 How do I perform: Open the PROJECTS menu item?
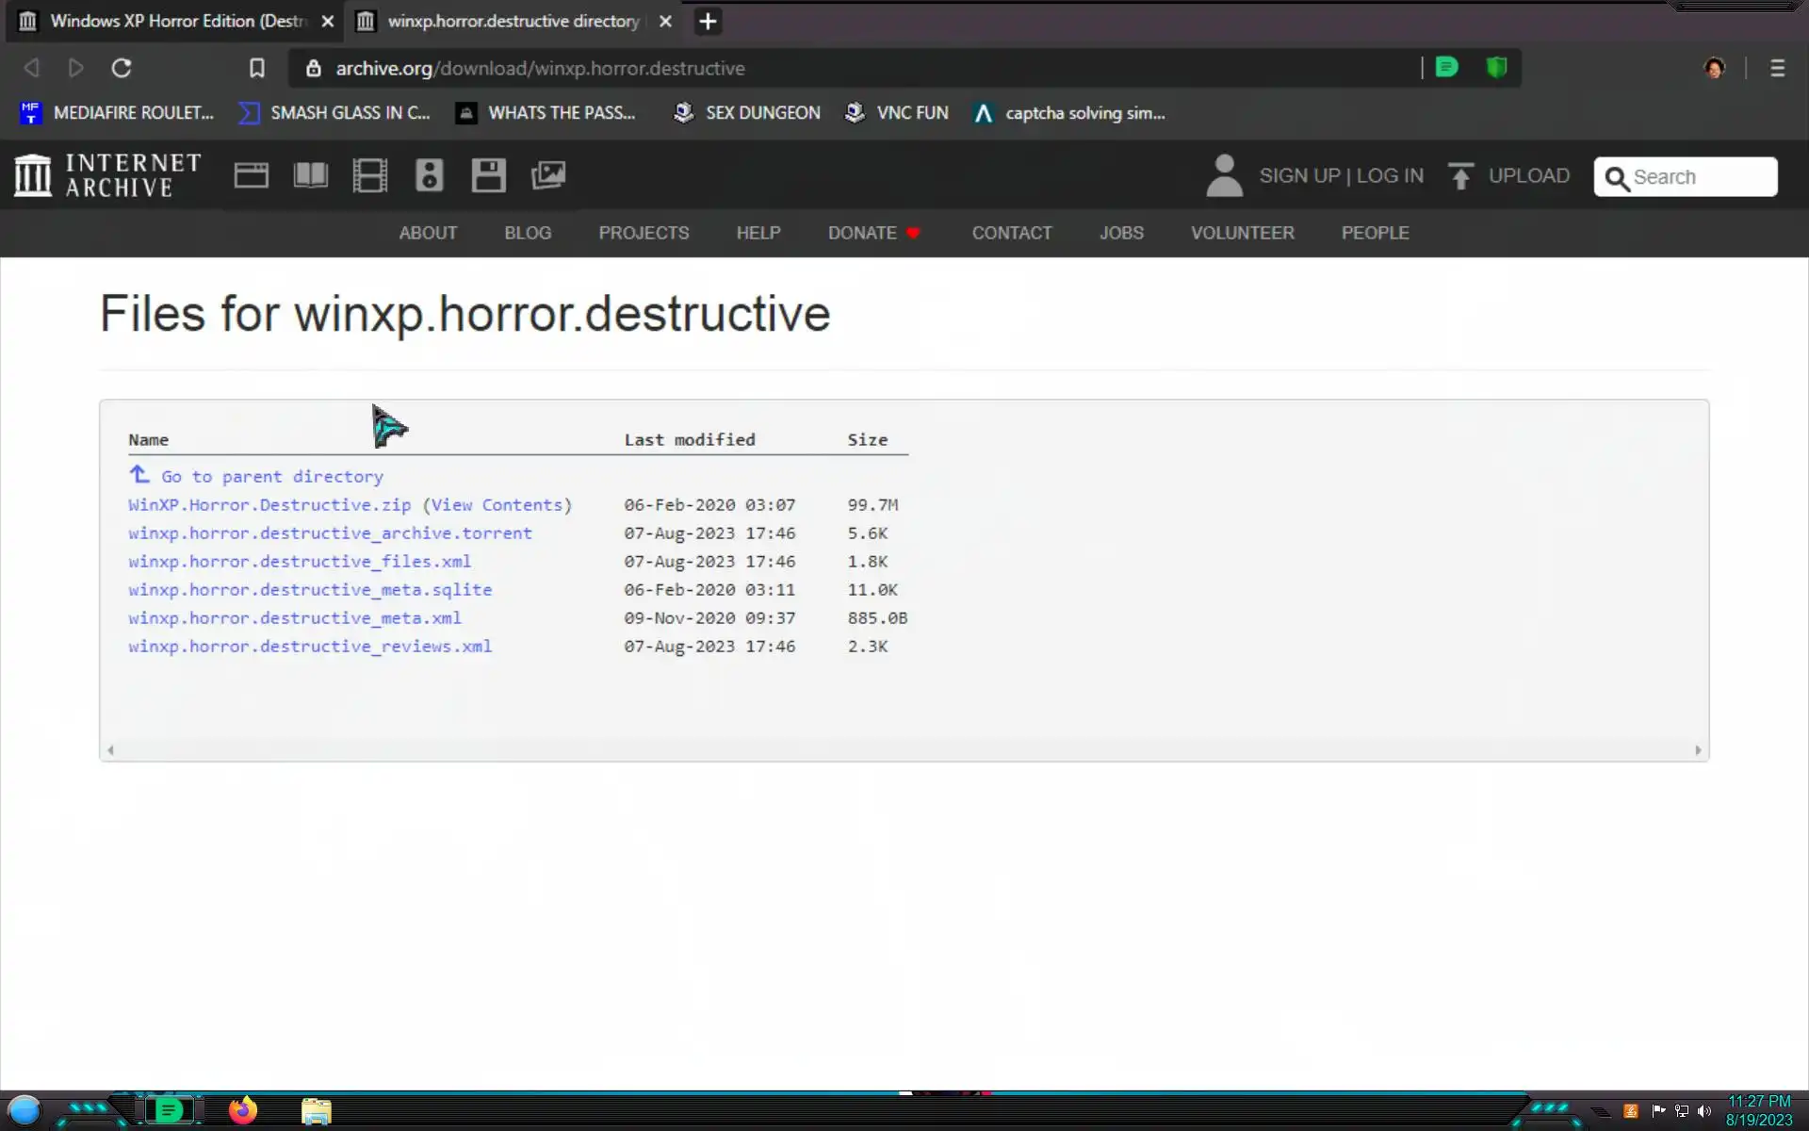(644, 233)
